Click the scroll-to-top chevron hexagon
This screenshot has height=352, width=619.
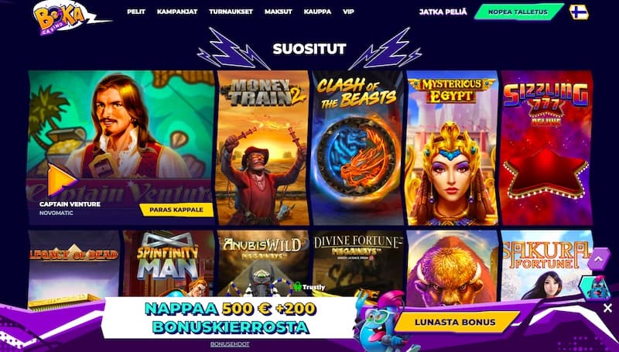tap(598, 259)
